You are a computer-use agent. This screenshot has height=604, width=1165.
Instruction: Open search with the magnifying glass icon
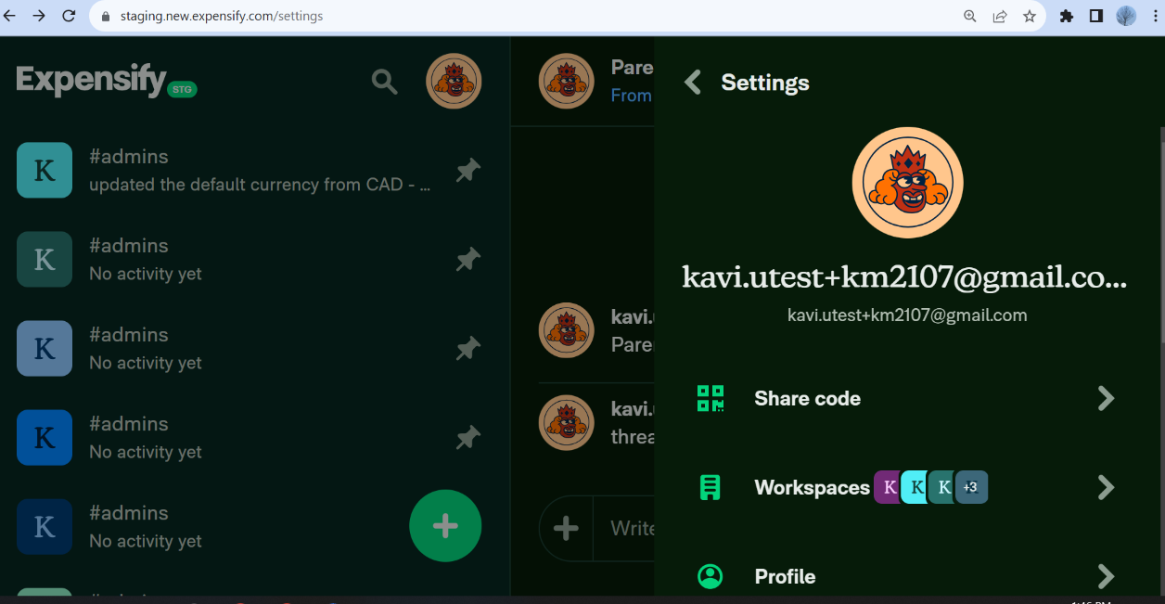point(384,81)
